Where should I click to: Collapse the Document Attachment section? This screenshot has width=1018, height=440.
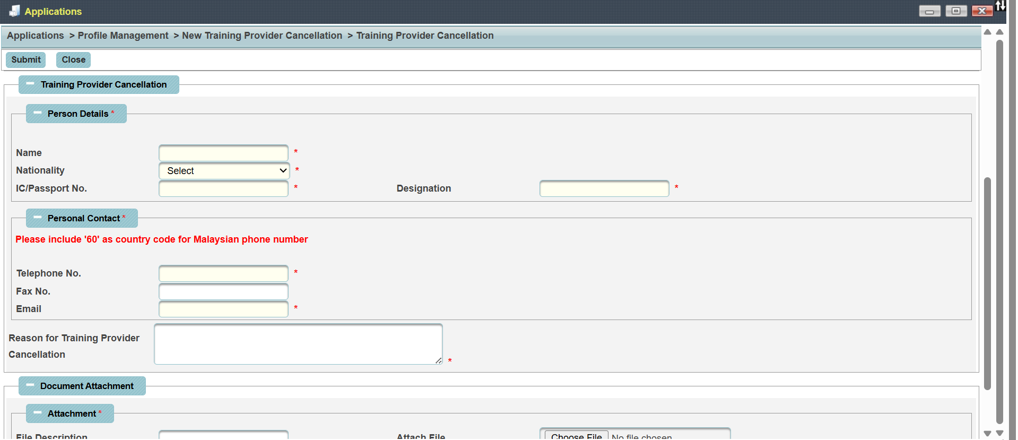(30, 386)
